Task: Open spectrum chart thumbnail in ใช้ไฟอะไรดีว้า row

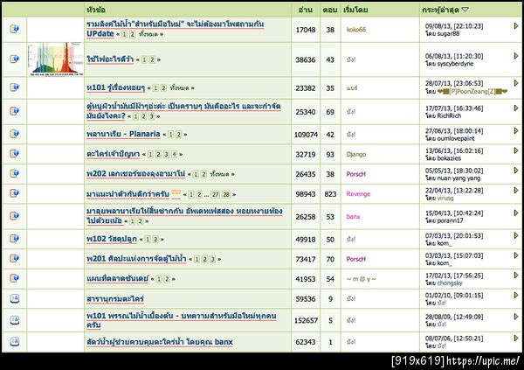Action: (x=56, y=59)
